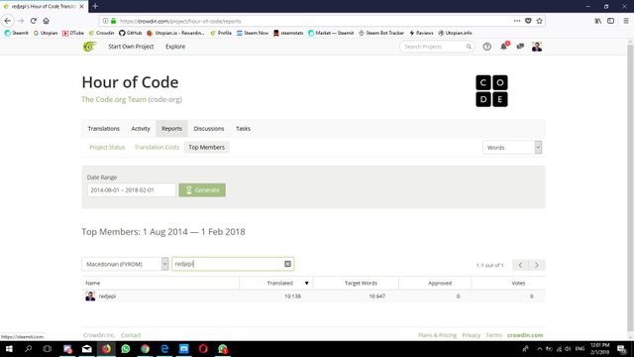Open the Project Status report link
Screen dimensions: 634x357
[107, 148]
